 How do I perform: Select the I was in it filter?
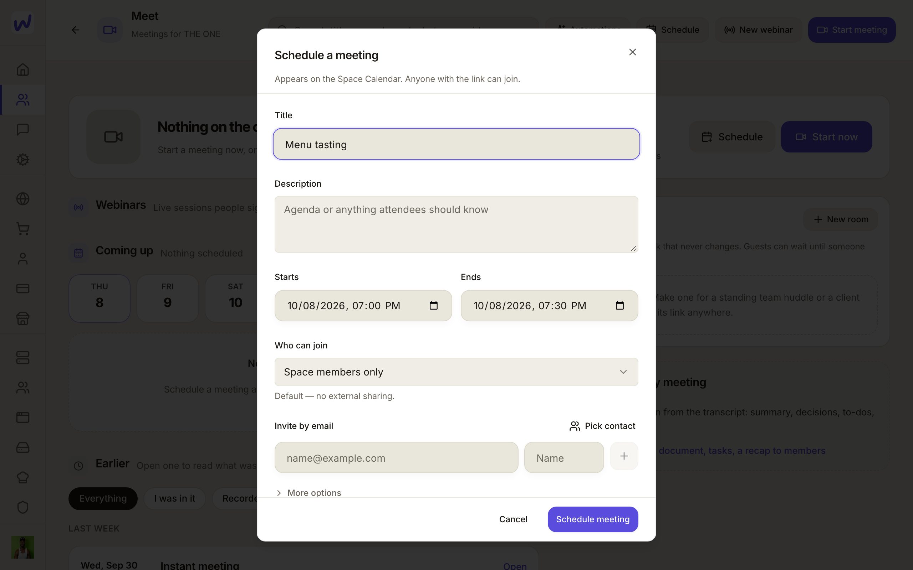pos(174,498)
